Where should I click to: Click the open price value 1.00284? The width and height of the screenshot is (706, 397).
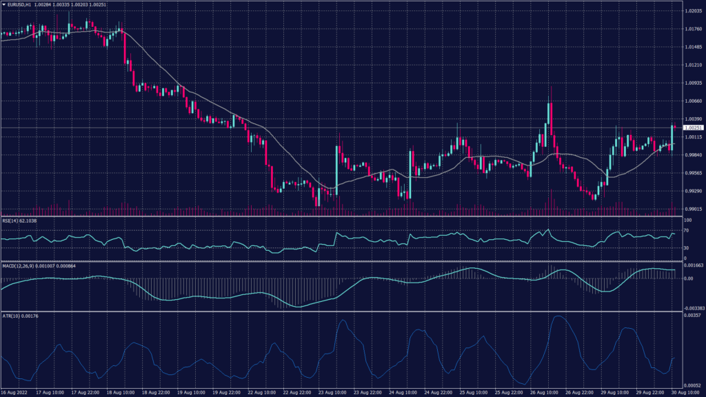point(43,6)
